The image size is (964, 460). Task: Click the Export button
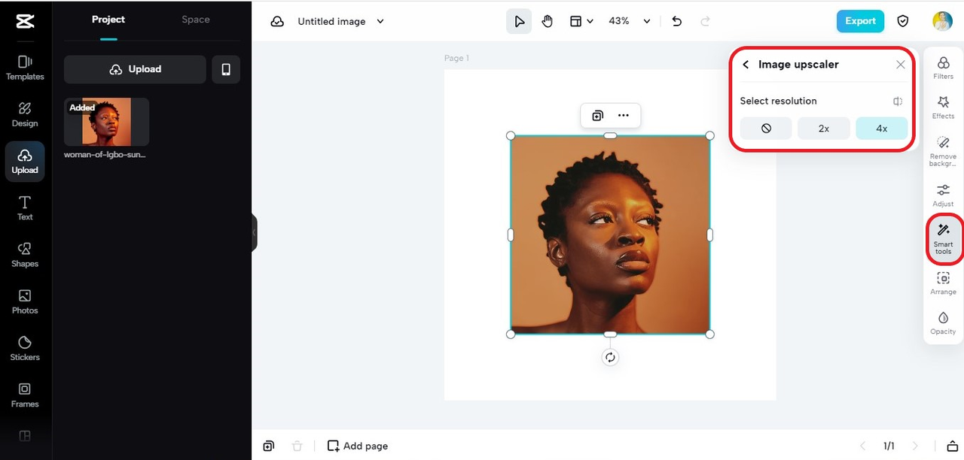[x=860, y=21]
